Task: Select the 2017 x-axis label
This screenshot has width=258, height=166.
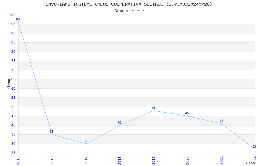Action: 86,161
